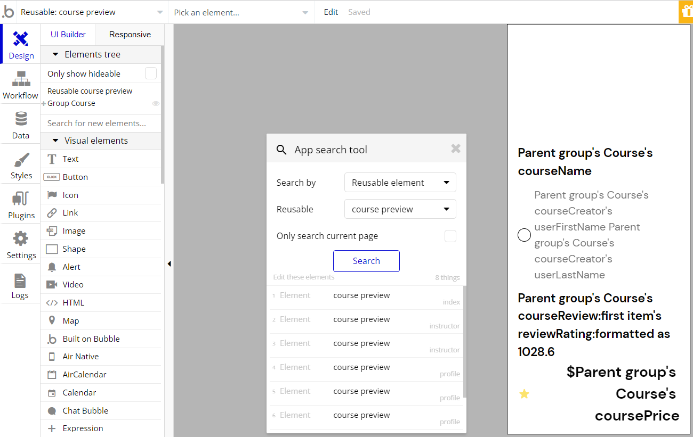Toggle the Only show hideable checkbox
This screenshot has height=437, width=693.
pos(151,73)
